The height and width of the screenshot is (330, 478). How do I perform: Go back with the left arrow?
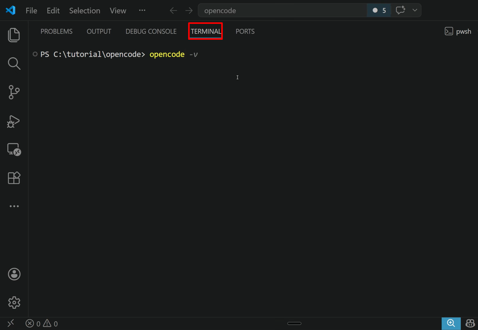point(173,10)
